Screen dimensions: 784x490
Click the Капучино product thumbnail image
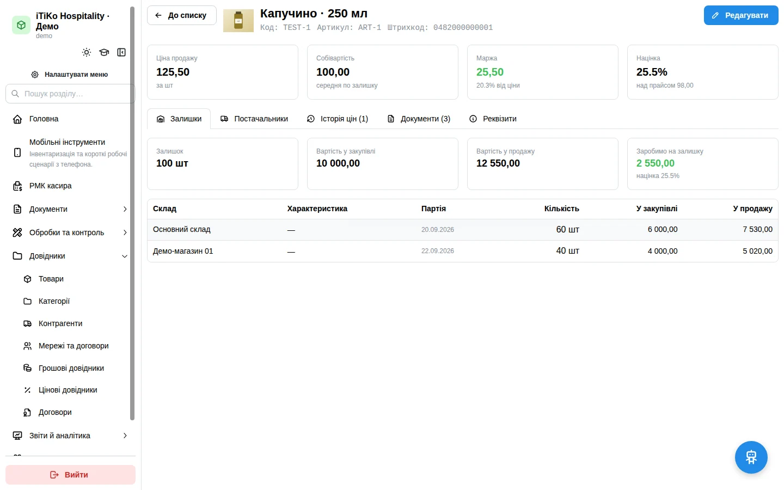[x=238, y=21]
